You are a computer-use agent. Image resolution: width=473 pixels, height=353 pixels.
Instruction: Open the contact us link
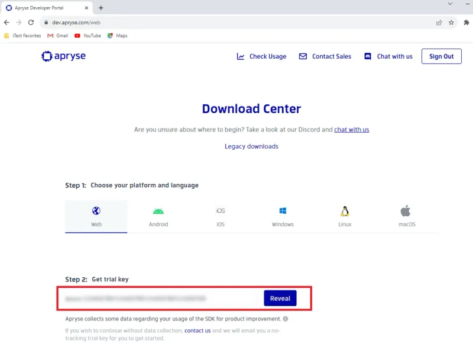pos(197,330)
